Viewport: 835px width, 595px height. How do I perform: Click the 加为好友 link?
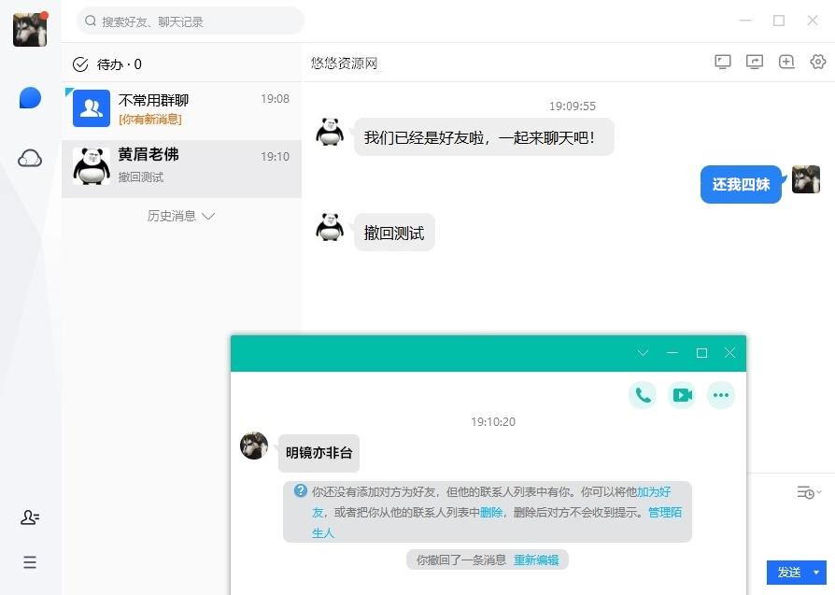pyautogui.click(x=654, y=491)
